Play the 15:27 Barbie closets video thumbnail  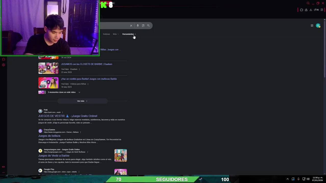pos(48,68)
